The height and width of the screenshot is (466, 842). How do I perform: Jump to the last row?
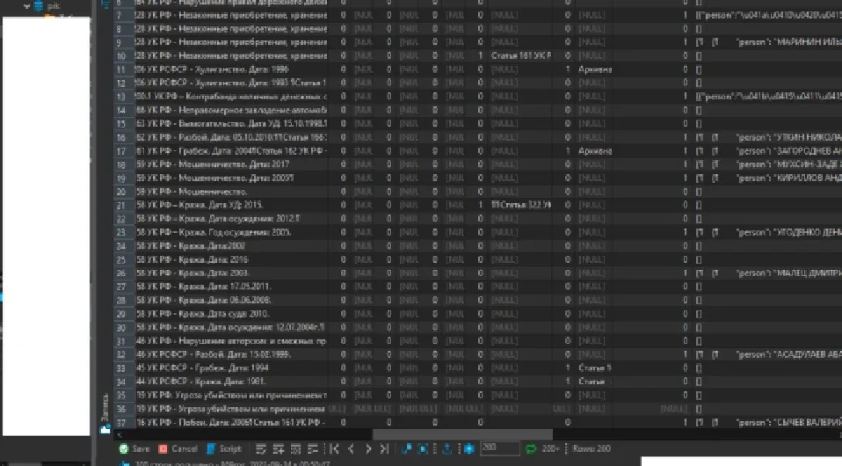[x=384, y=449]
